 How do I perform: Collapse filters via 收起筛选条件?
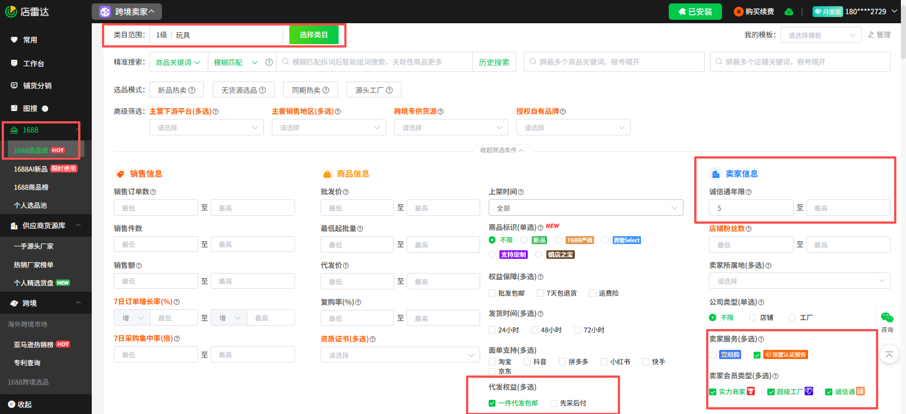click(502, 150)
